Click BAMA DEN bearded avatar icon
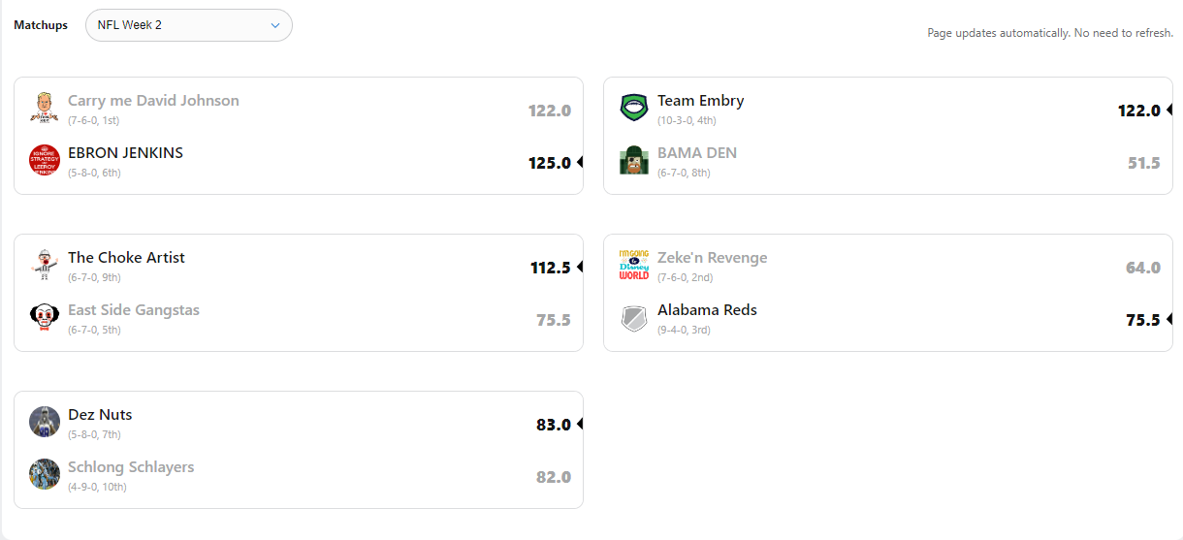1183x540 pixels. pos(634,160)
